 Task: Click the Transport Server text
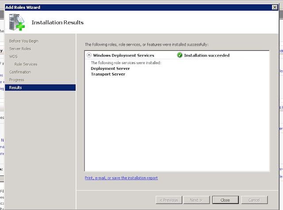108,74
